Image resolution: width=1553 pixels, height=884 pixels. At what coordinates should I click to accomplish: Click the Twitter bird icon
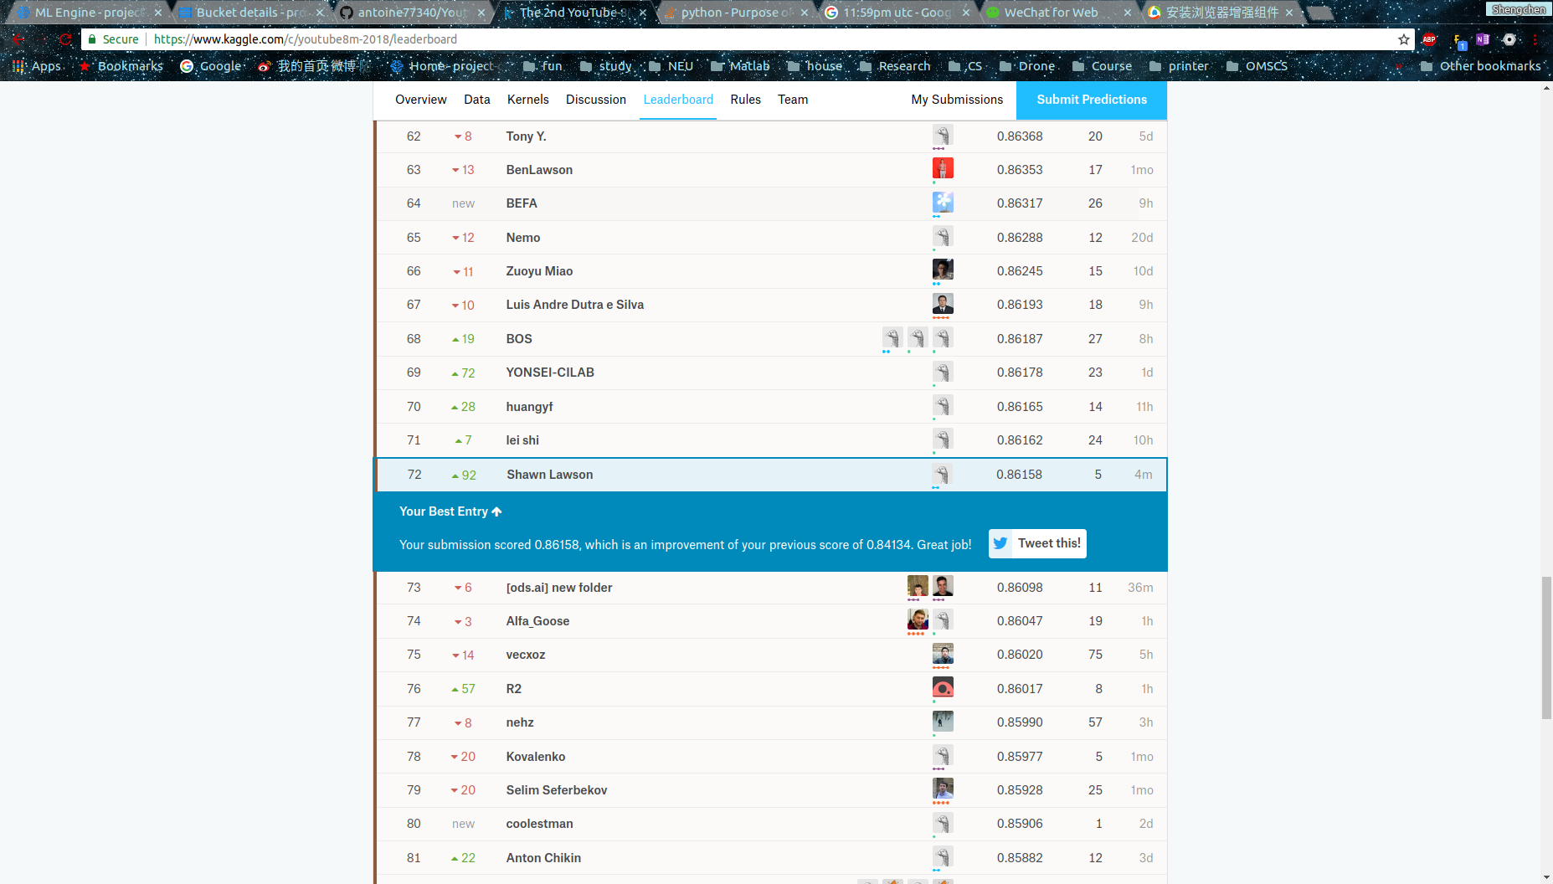point(1000,543)
